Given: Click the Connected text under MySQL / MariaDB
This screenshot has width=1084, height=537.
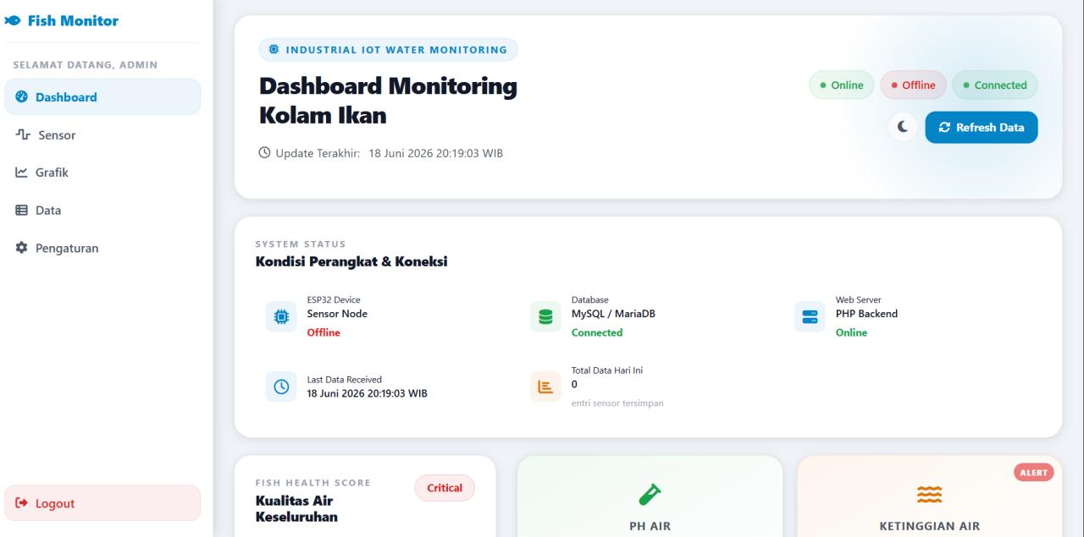Looking at the screenshot, I should (x=597, y=332).
